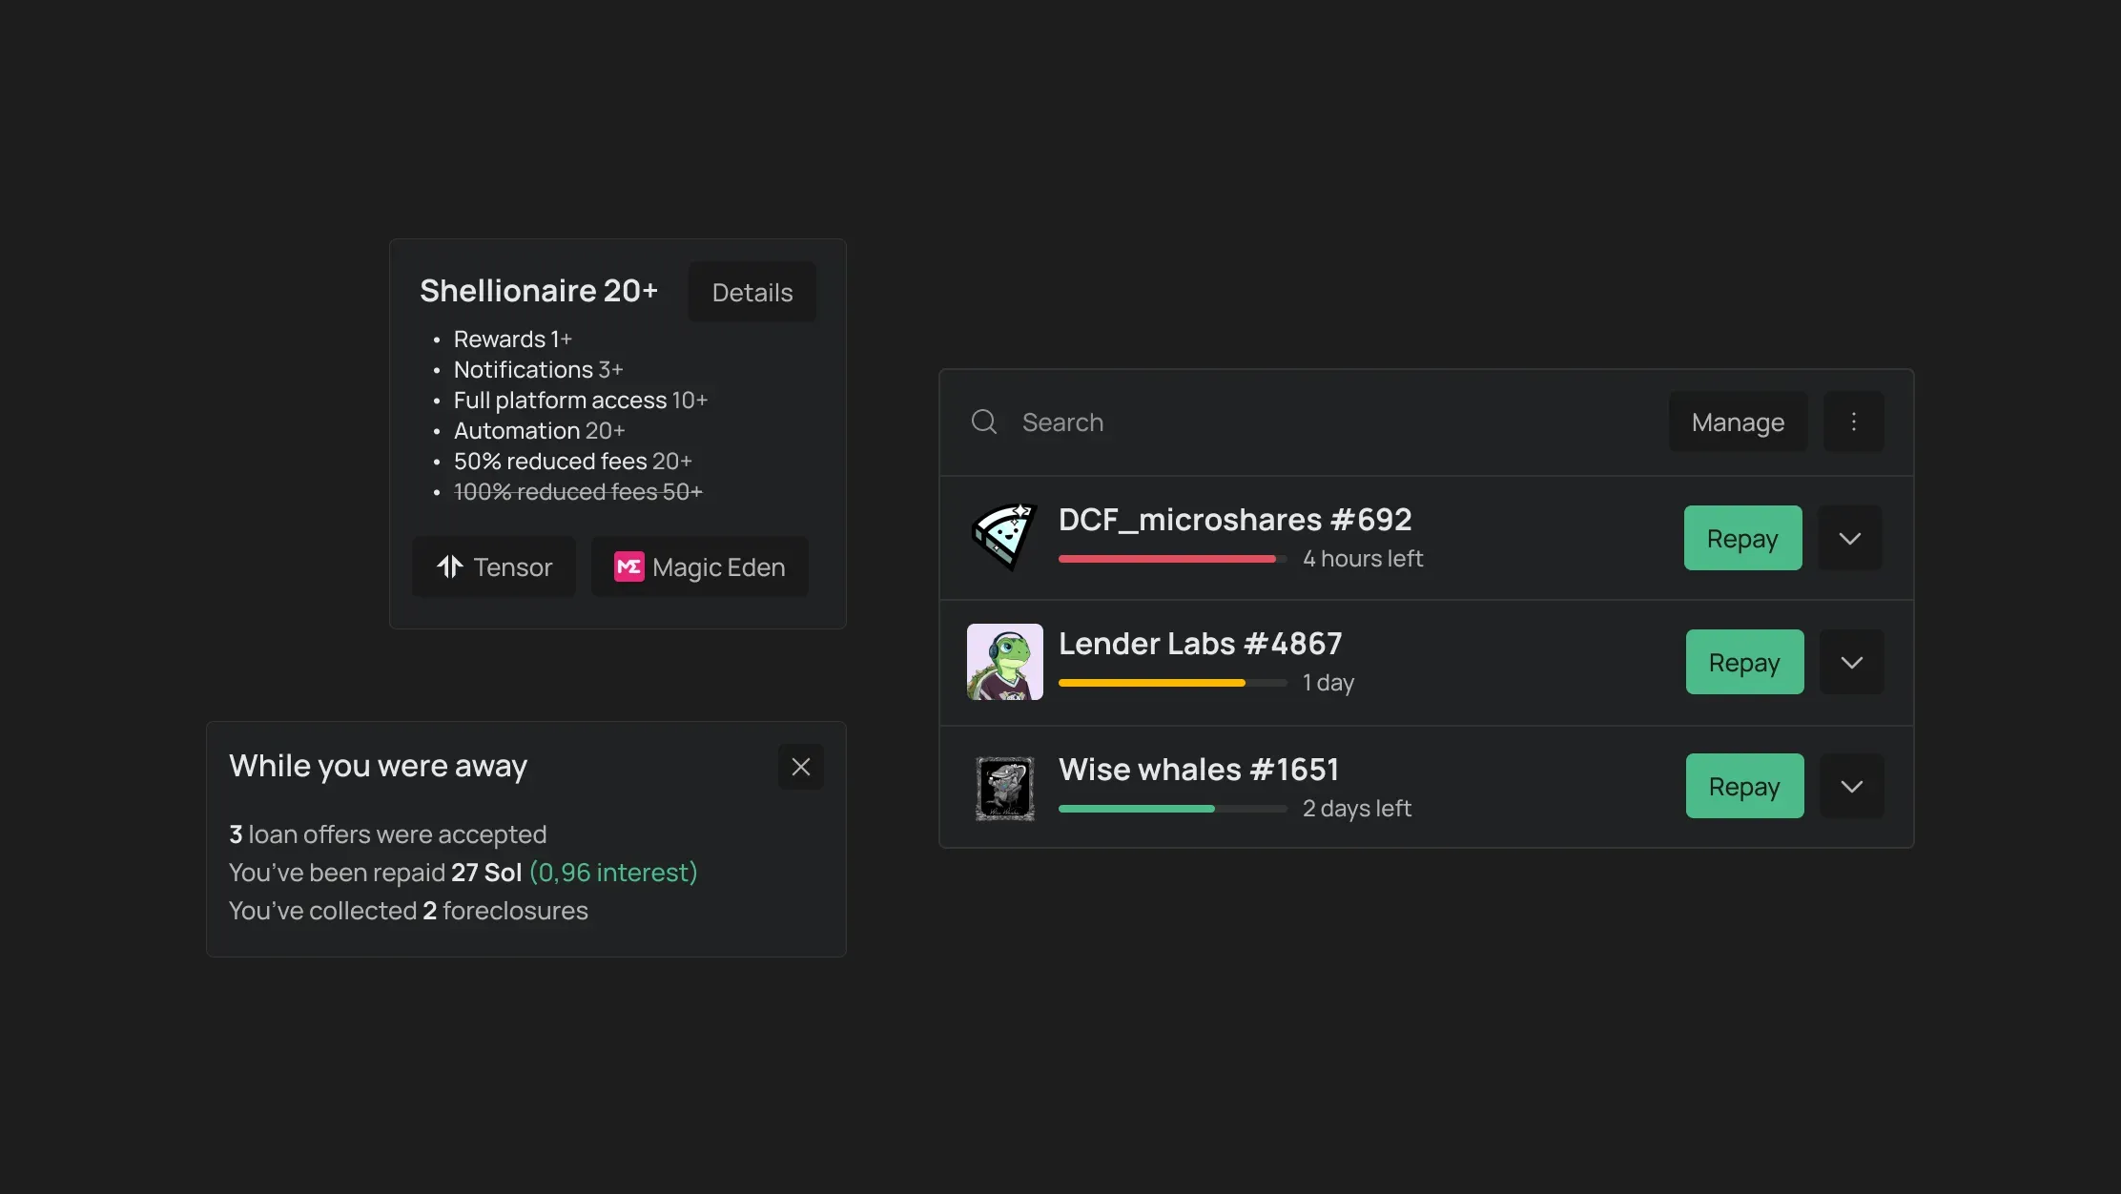Image resolution: width=2121 pixels, height=1194 pixels.
Task: Click the 1 day remaining label
Action: tap(1328, 683)
